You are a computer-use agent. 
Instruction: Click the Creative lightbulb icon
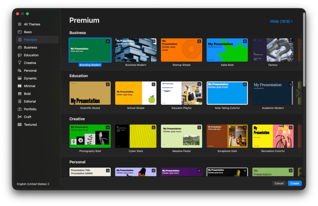[x=20, y=63]
